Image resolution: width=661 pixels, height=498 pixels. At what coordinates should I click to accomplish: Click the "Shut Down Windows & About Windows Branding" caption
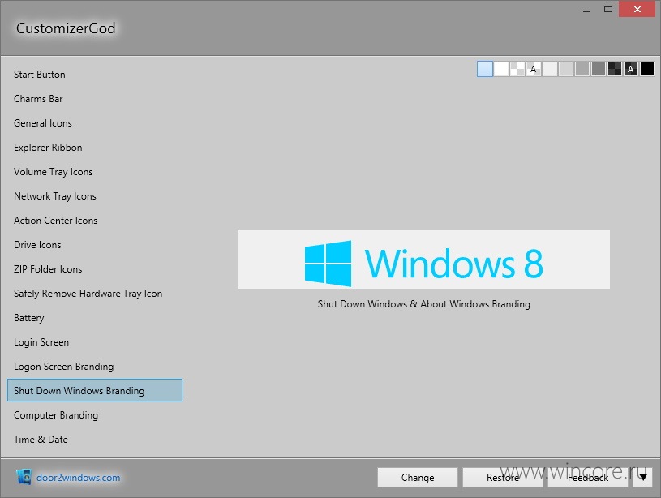coord(423,304)
